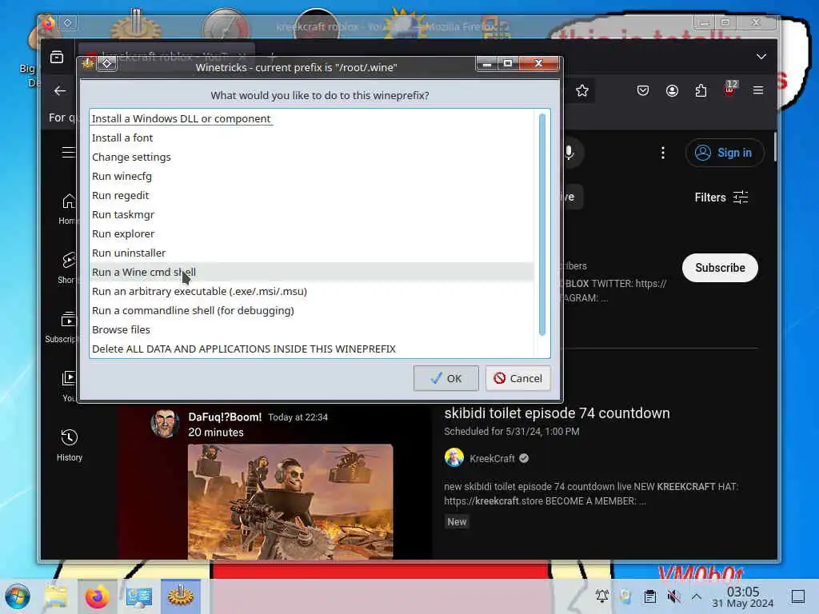Click YouTube voice search microphone
This screenshot has width=819, height=614.
click(569, 153)
